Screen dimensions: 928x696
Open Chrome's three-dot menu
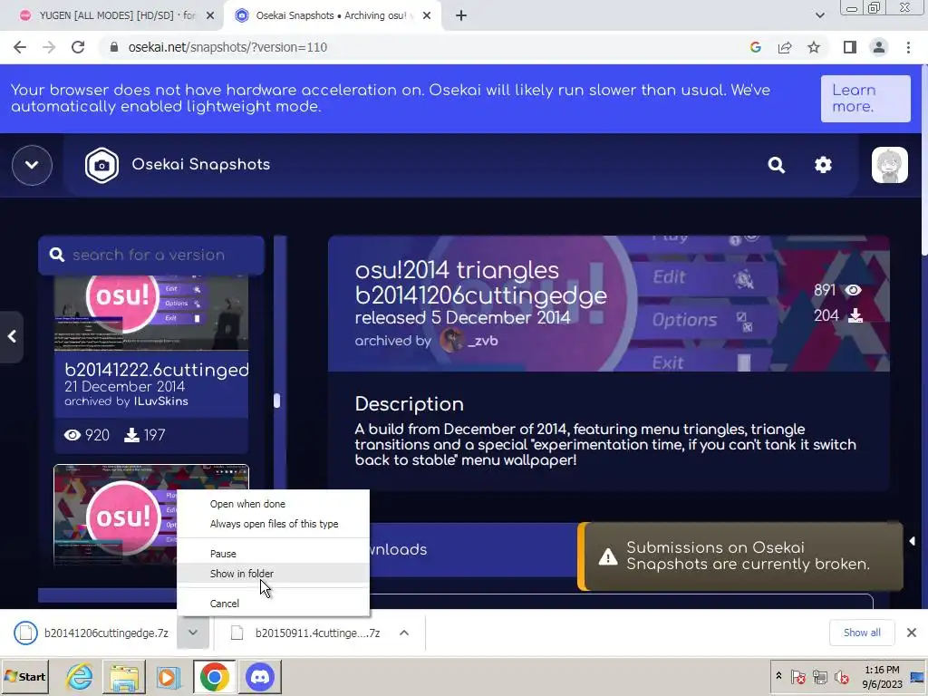point(908,47)
